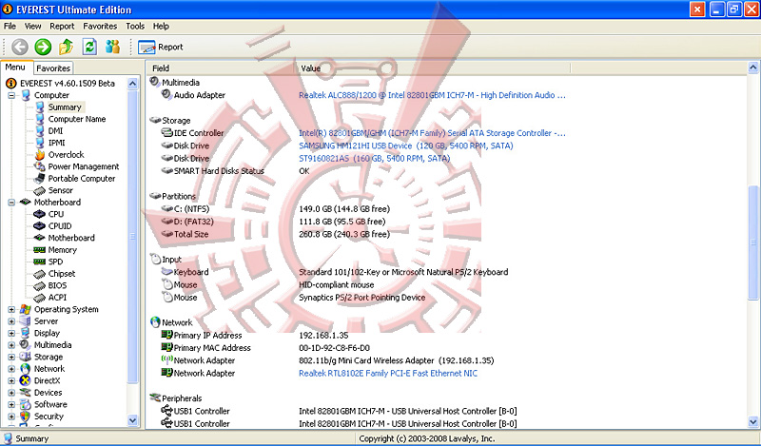Click the CPUID chip icon
The image size is (761, 446).
pyautogui.click(x=40, y=226)
